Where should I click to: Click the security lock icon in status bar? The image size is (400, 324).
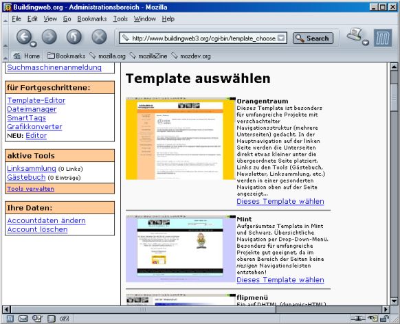[384, 319]
